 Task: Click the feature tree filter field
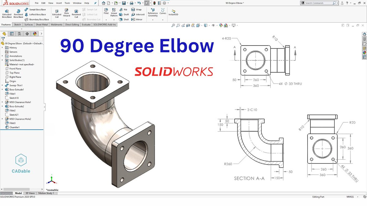tap(22, 39)
